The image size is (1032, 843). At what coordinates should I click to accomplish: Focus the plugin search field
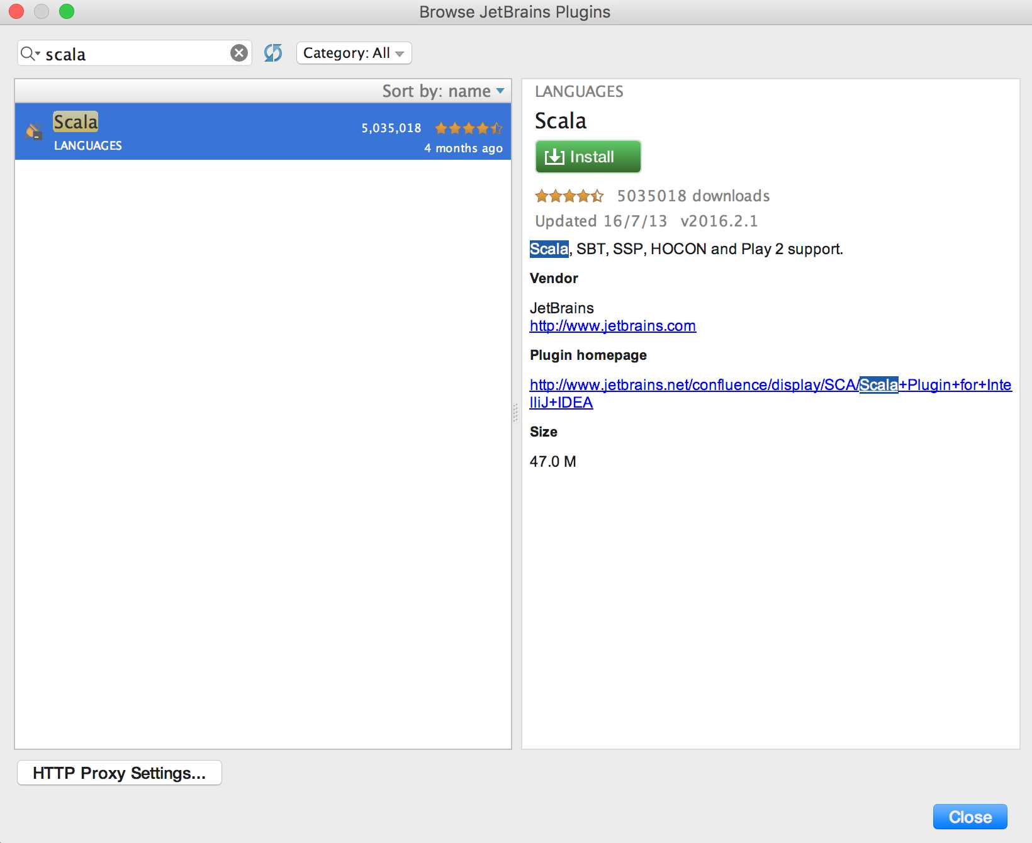[x=135, y=53]
